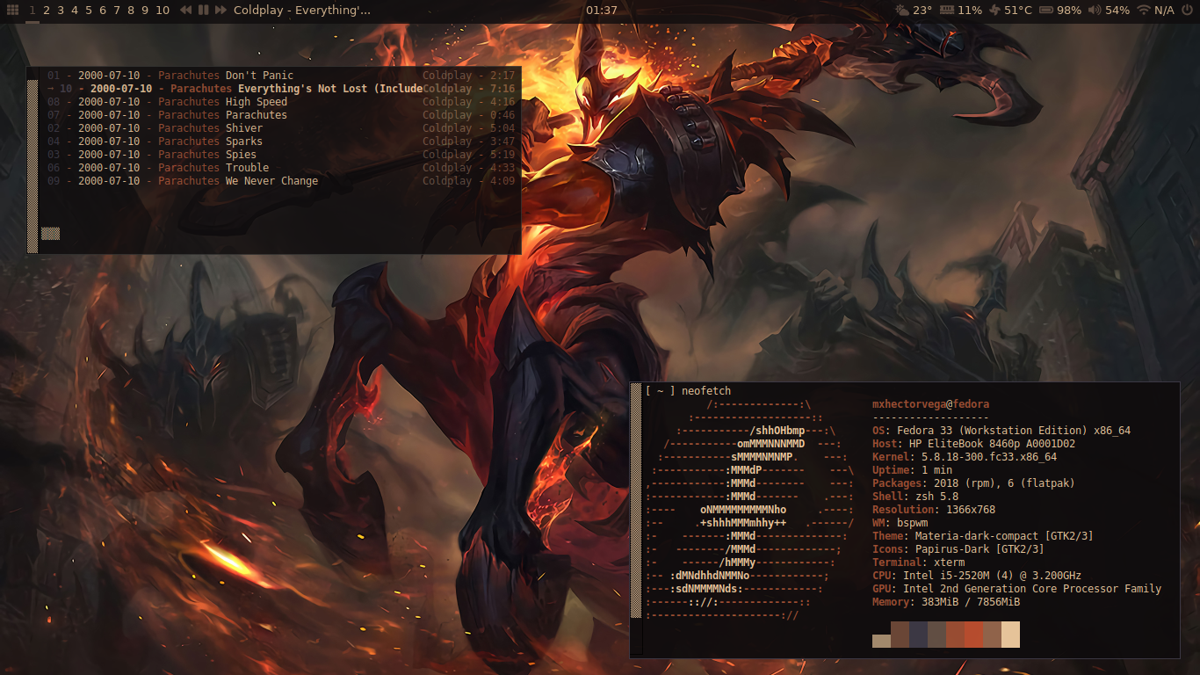
Task: Select the 'High Speed' track row
Action: coord(280,102)
